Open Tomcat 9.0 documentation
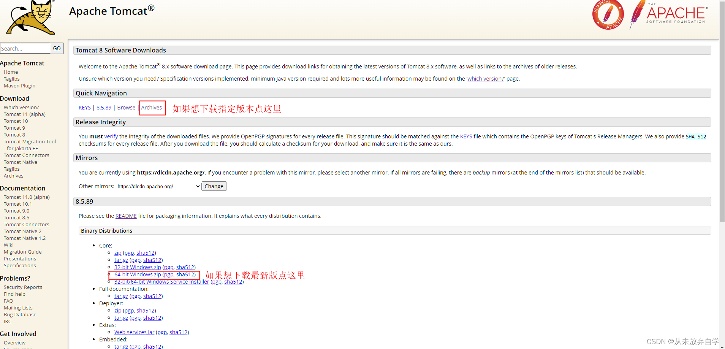Screen dimensions: 725x349 pos(16,211)
